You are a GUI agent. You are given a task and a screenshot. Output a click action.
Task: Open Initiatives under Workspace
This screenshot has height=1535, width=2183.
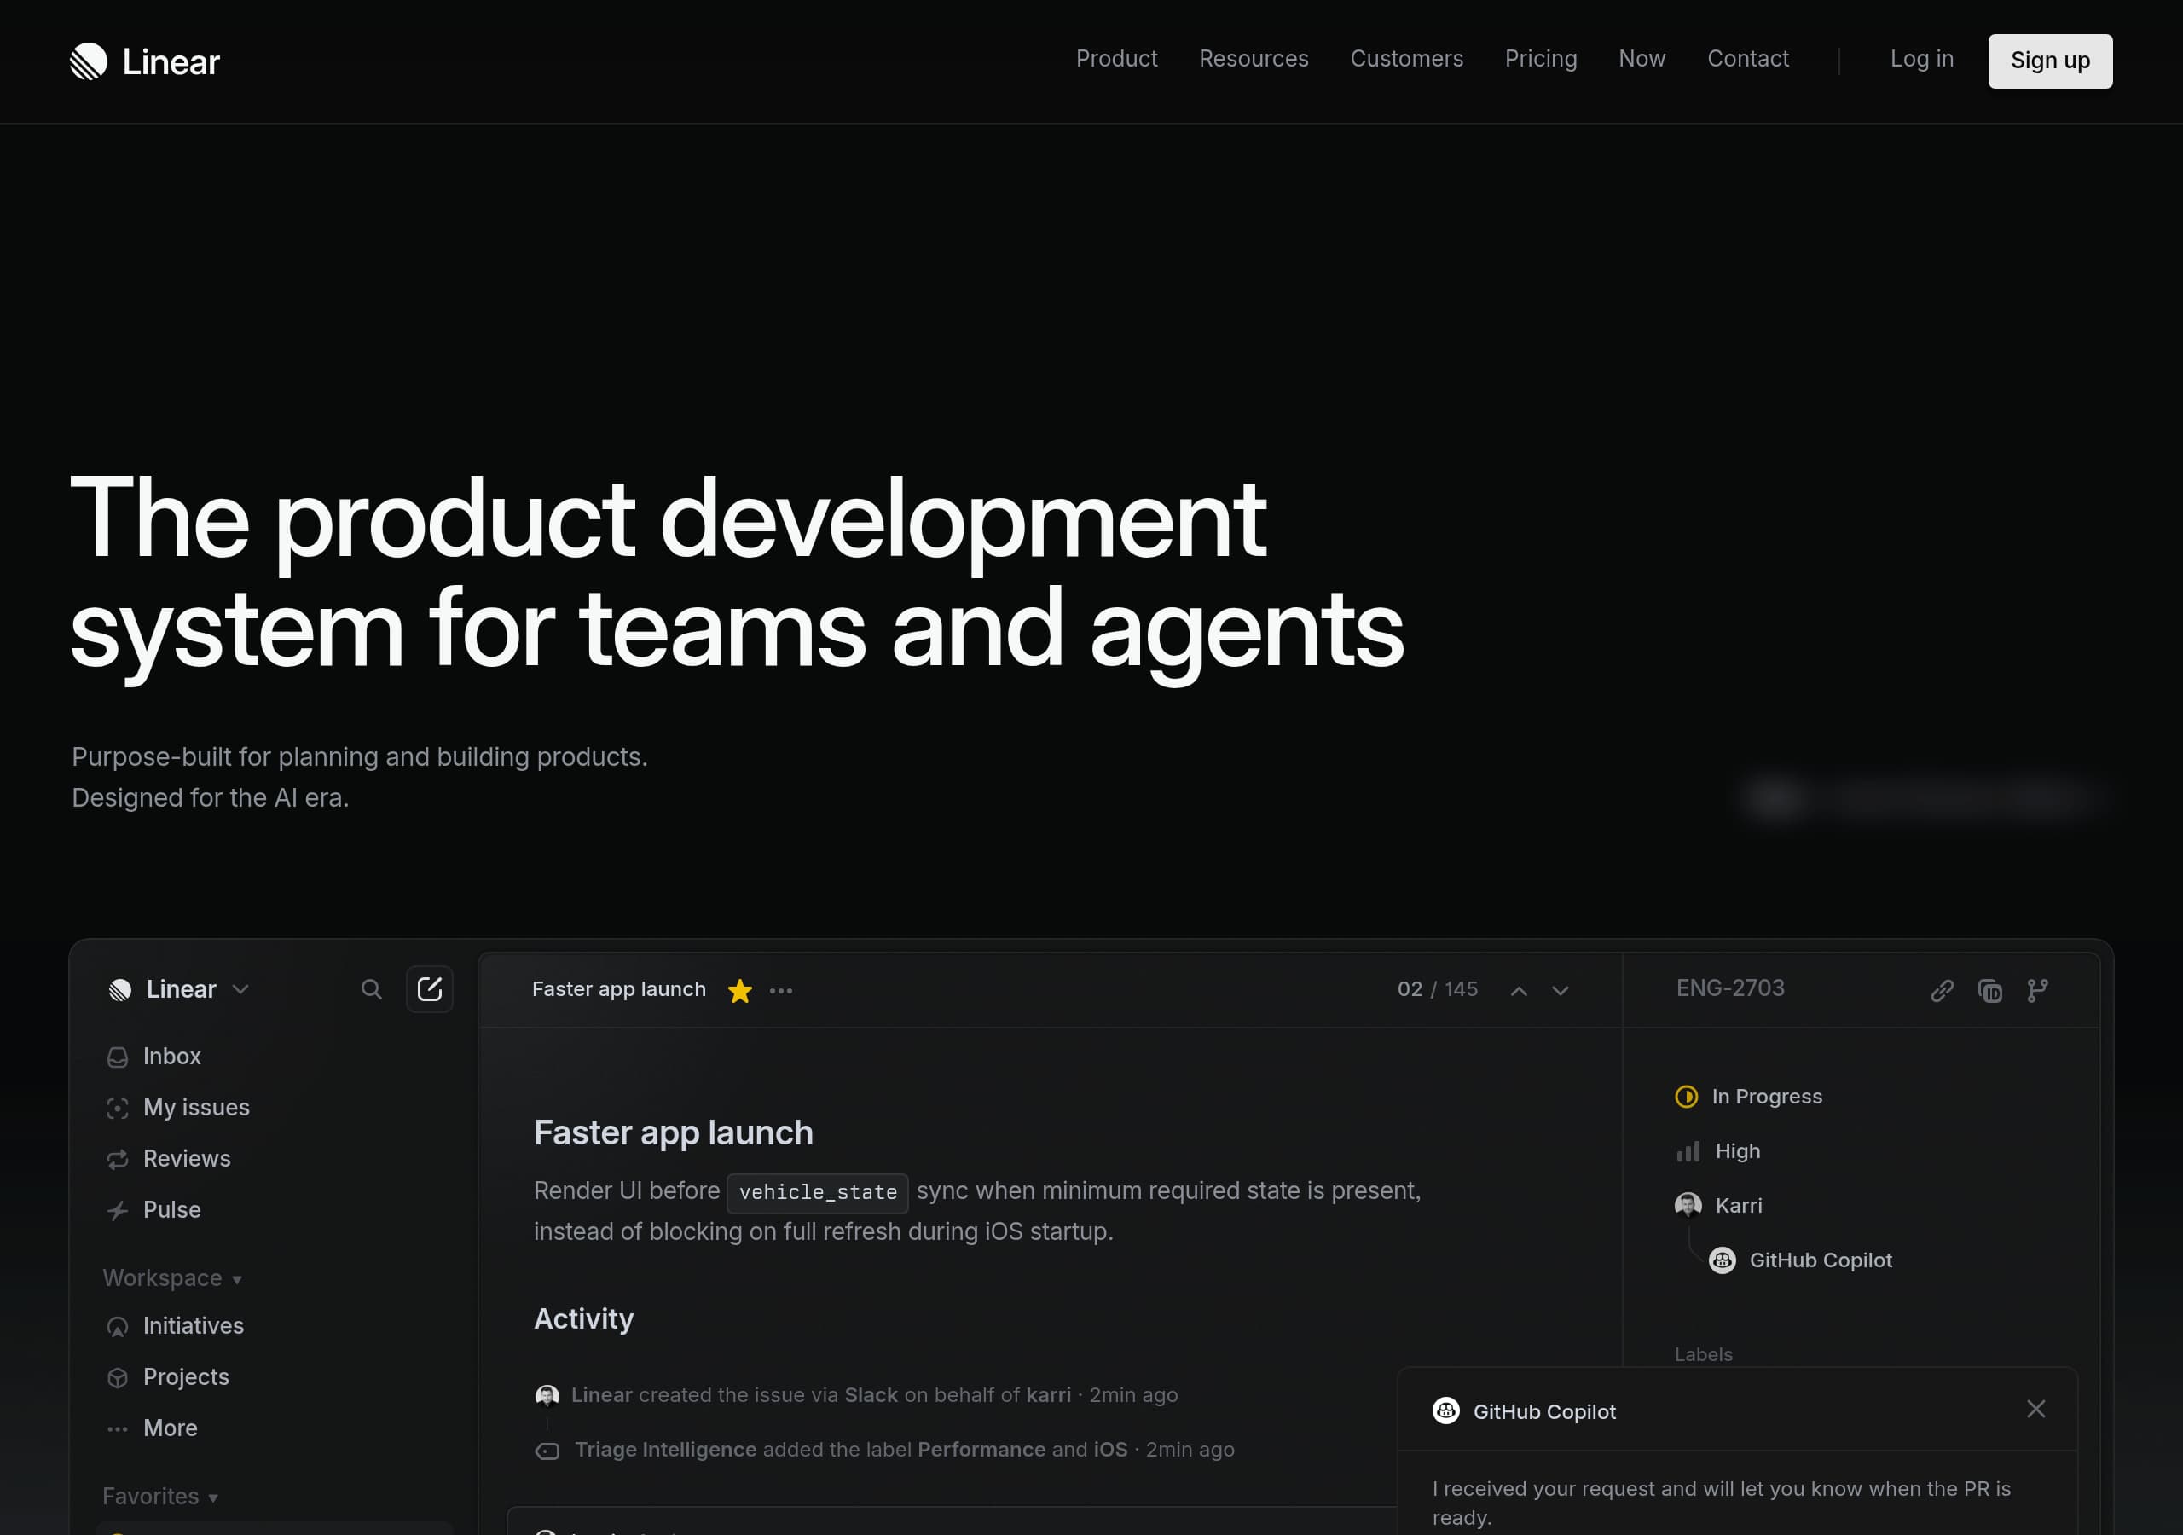(x=193, y=1325)
